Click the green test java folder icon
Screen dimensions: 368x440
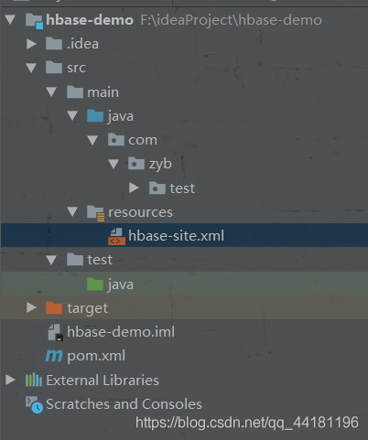point(95,284)
